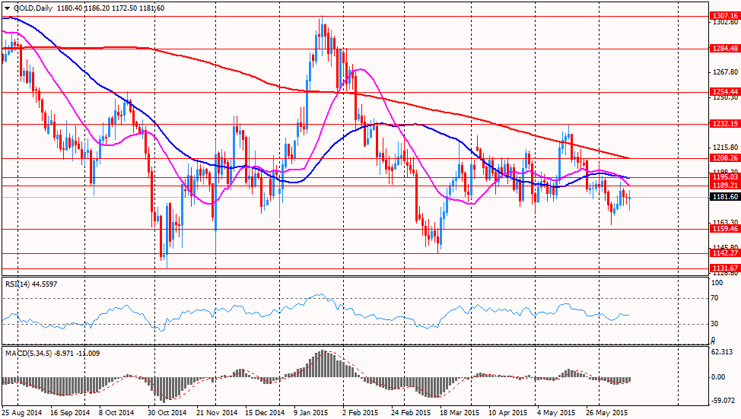Click the MACD scale value 62.313
The width and height of the screenshot is (741, 419).
pyautogui.click(x=722, y=352)
